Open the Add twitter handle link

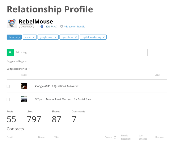[x=74, y=27]
